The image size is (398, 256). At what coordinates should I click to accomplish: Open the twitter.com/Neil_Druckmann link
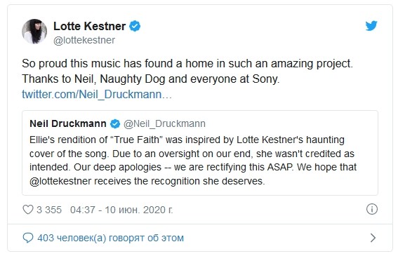click(97, 95)
